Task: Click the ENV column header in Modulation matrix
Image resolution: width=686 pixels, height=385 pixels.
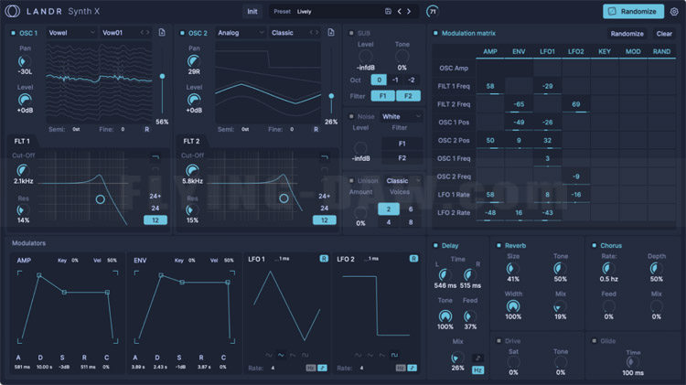Action: coord(519,51)
